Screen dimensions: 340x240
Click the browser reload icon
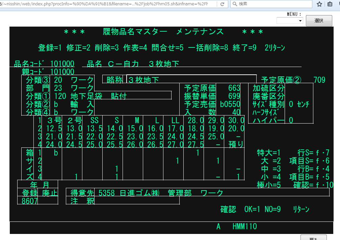point(222,4)
